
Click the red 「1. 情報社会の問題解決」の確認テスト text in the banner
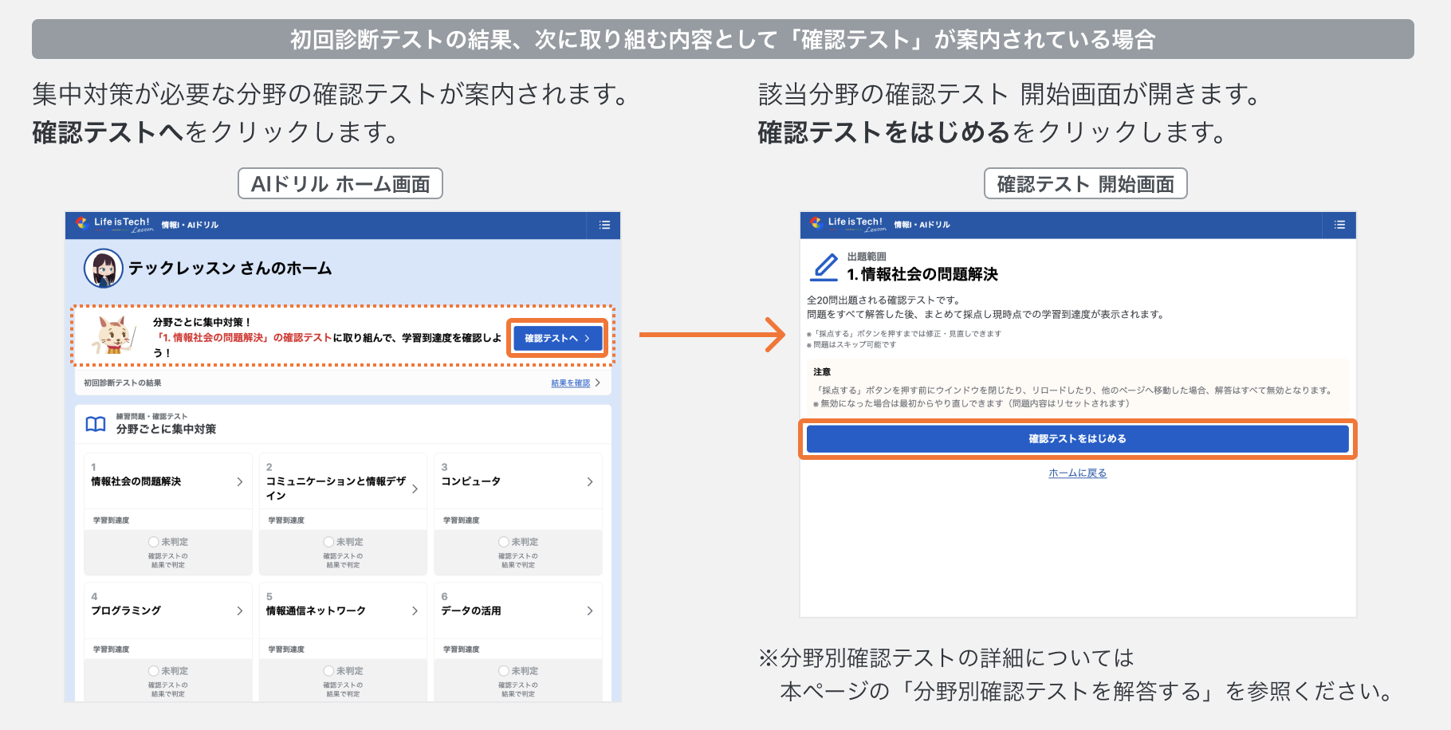[x=242, y=338]
